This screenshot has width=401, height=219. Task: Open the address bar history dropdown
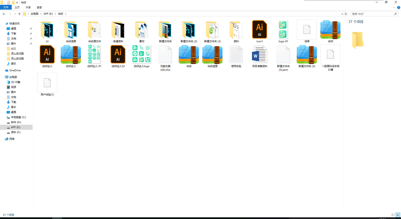click(342, 14)
